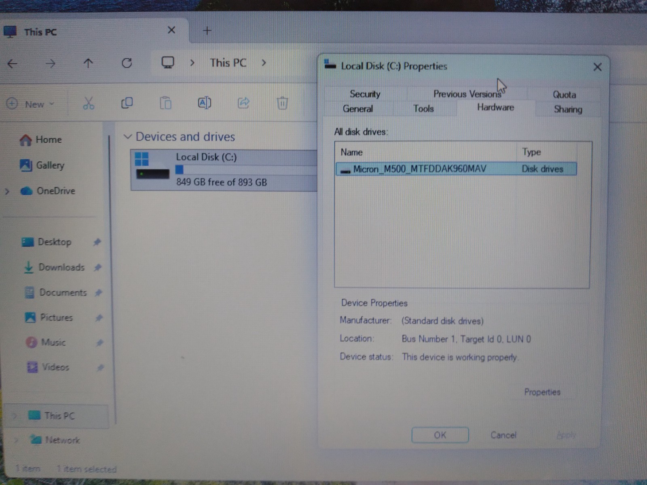Screen dimensions: 647x485
Task: Sort disk drives by Name column
Action: [x=426, y=152]
